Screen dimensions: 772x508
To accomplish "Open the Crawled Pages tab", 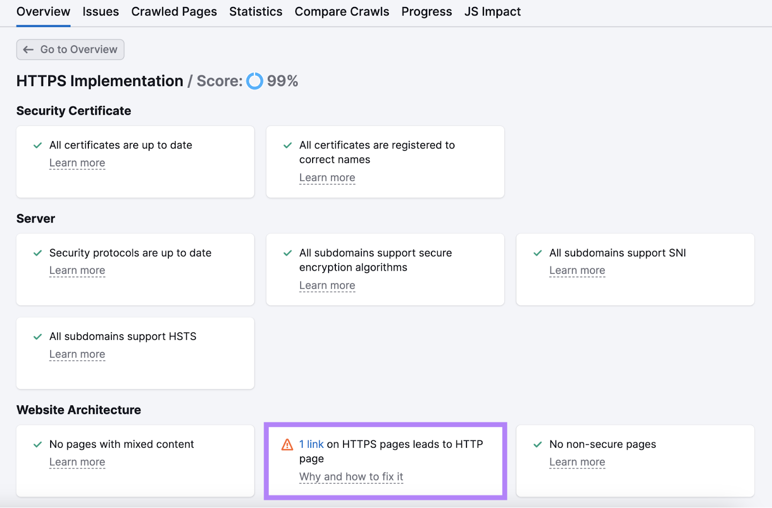I will pyautogui.click(x=174, y=11).
